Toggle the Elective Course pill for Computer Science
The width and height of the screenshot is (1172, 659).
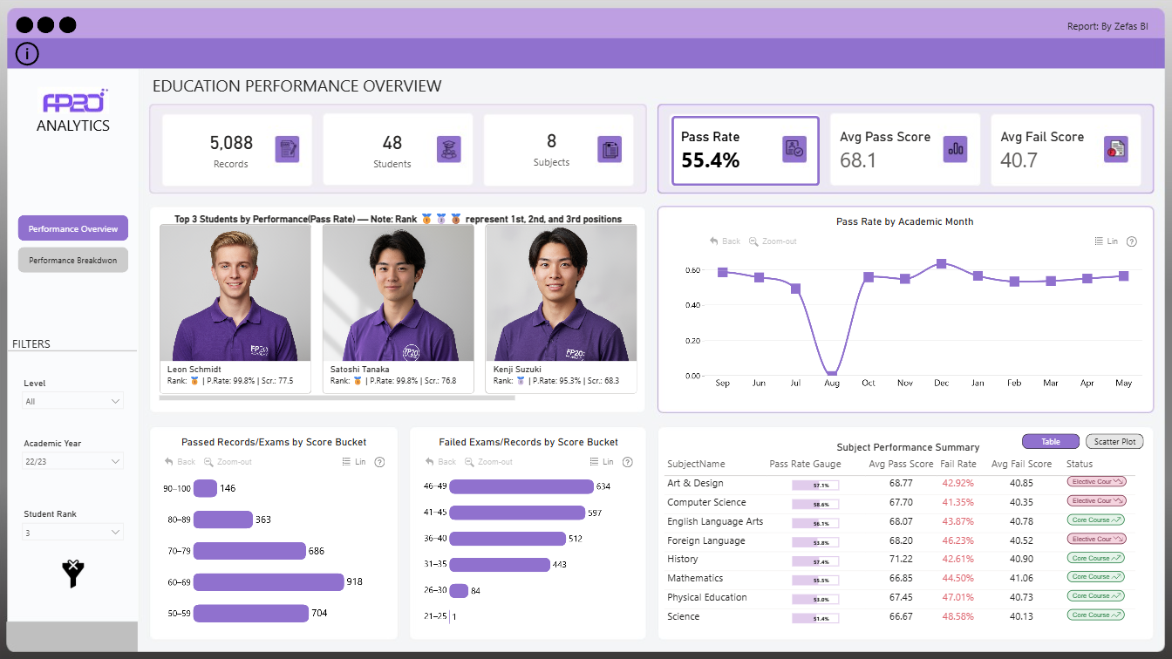pos(1095,500)
